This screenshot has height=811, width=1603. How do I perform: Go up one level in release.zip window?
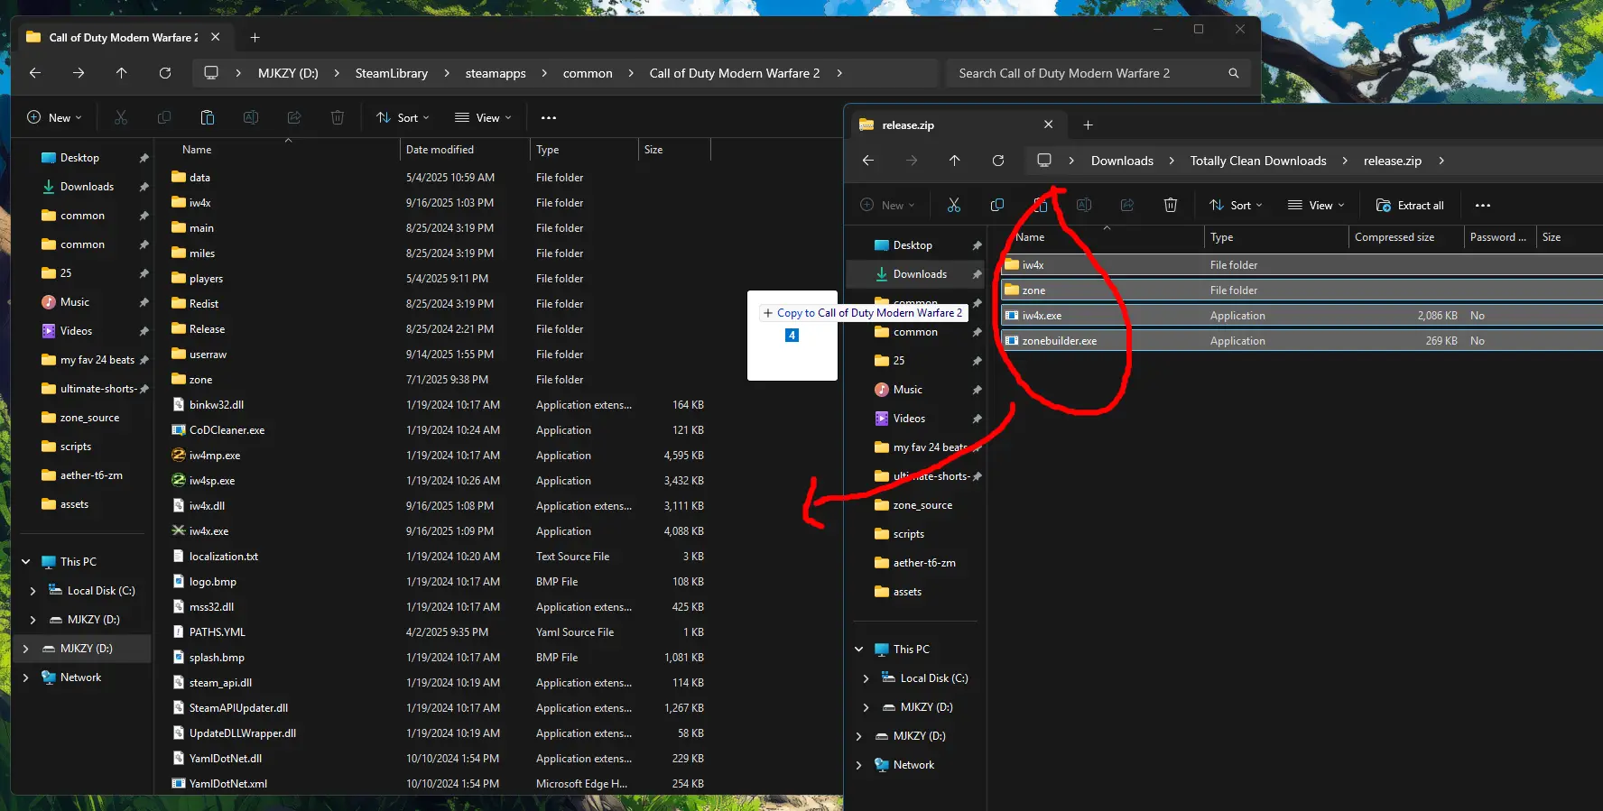click(955, 161)
